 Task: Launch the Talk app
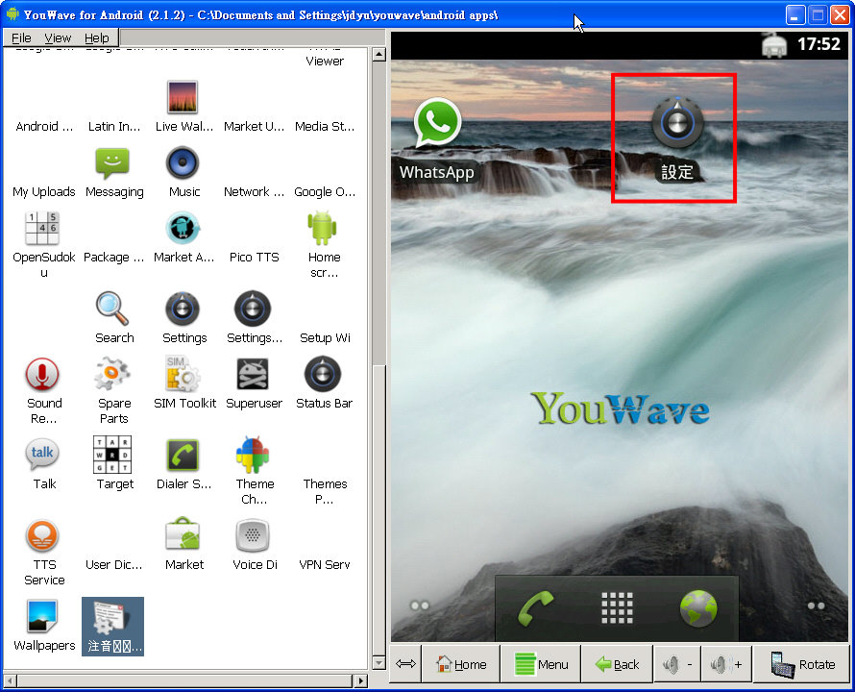42,454
